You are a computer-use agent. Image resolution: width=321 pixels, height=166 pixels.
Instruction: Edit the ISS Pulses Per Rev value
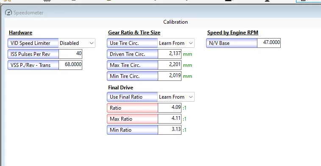(x=70, y=54)
